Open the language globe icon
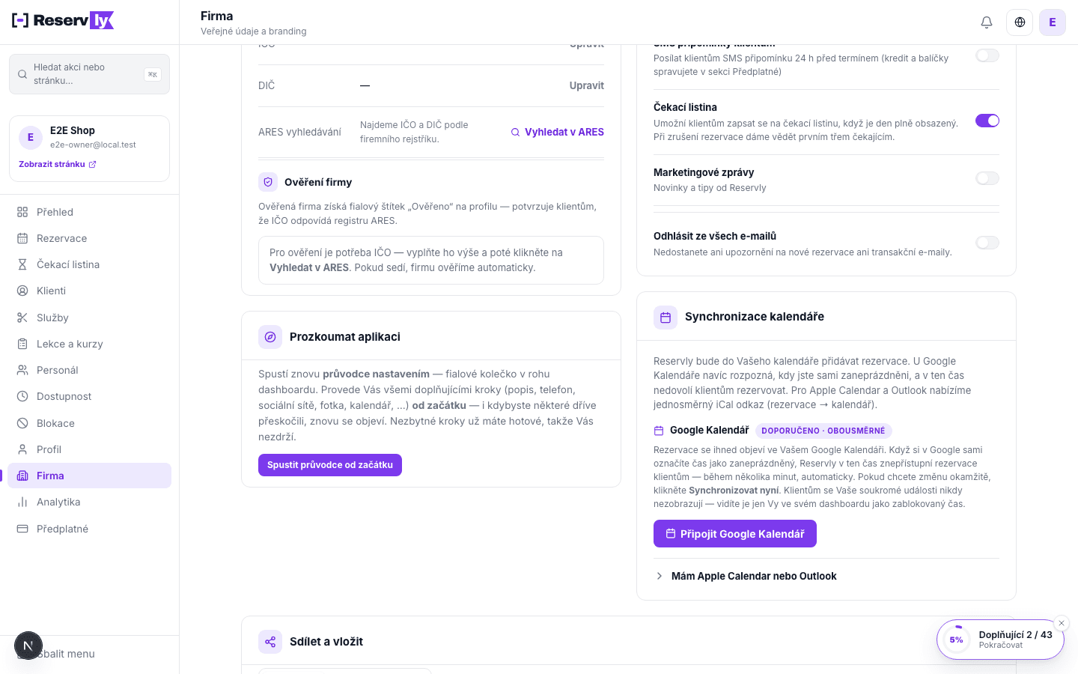 click(1020, 22)
